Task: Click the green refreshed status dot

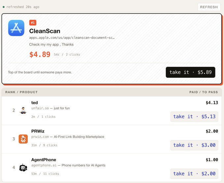Action: (4, 7)
